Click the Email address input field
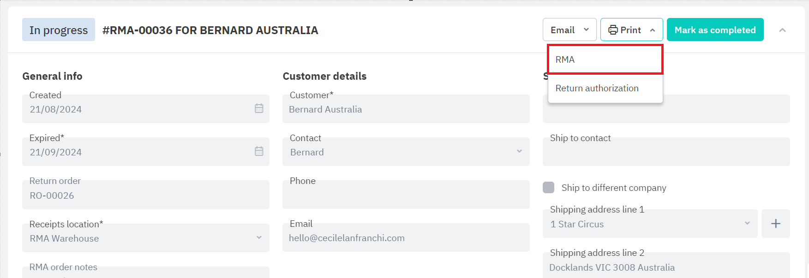Viewport: 809px width, 278px height. 406,238
